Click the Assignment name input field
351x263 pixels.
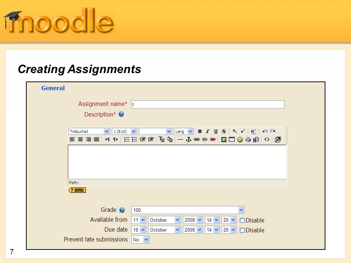[x=208, y=104]
